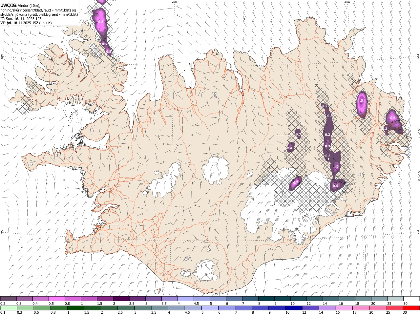The image size is (420, 315).
Task: Click the 'slydda/snjókoma' description line
Action: pos(39,14)
